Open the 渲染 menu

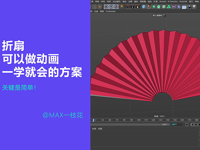coord(150,2)
